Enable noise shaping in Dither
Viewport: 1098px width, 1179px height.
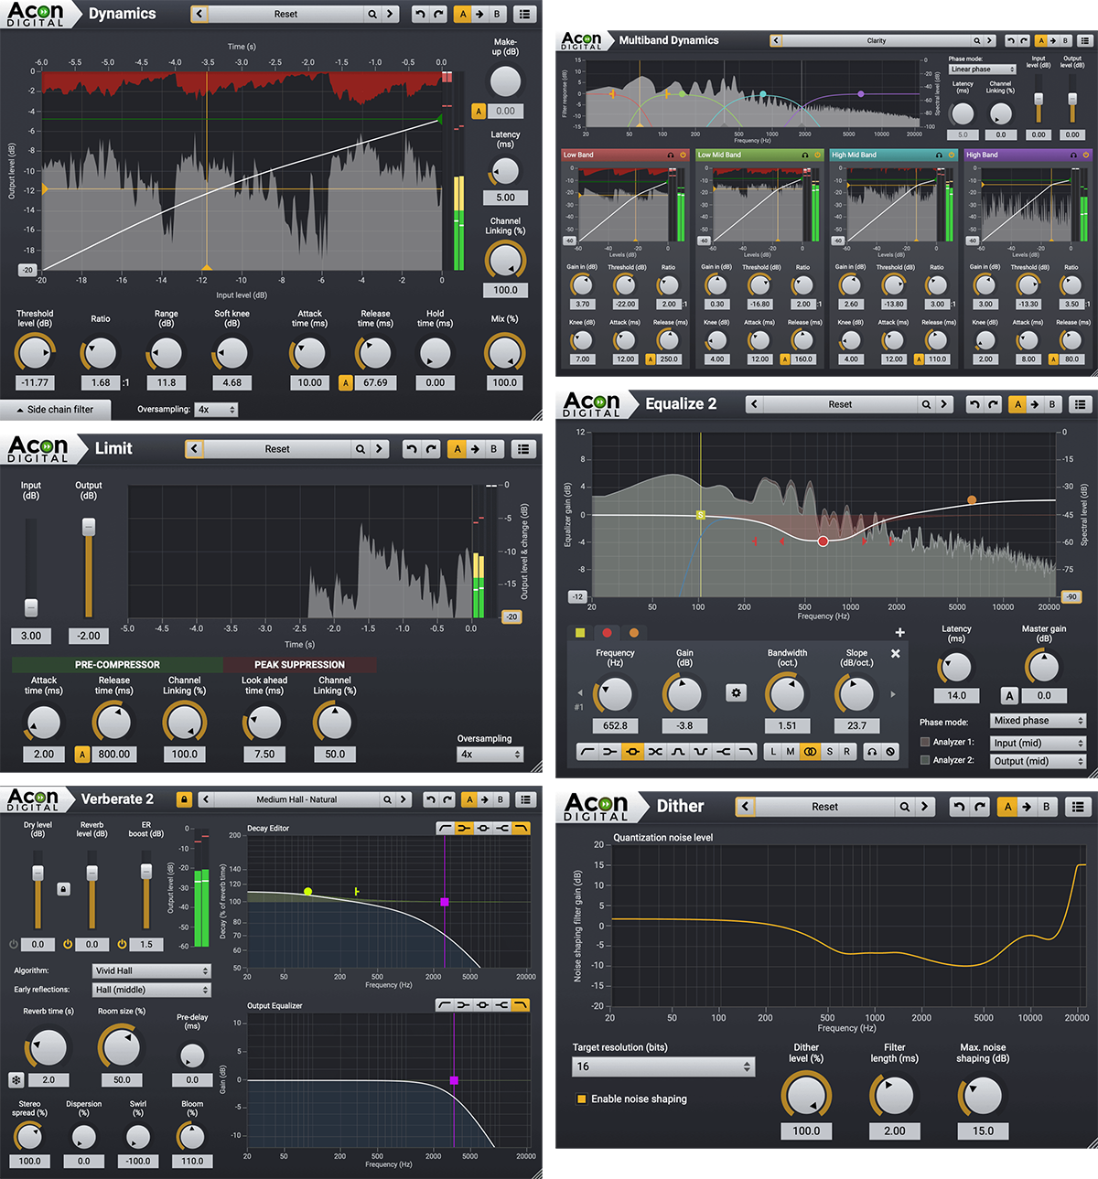click(x=582, y=1099)
